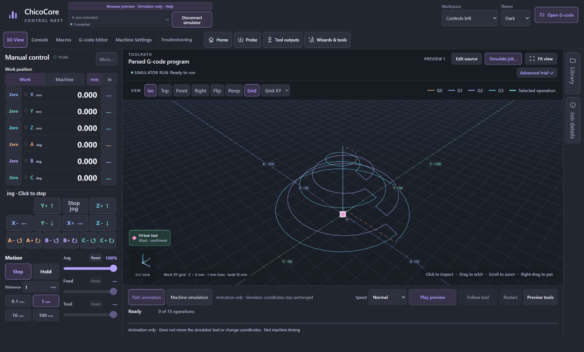Screen dimensions: 584x352
Task: Click the Virtual tool status badge
Action: (x=150, y=238)
